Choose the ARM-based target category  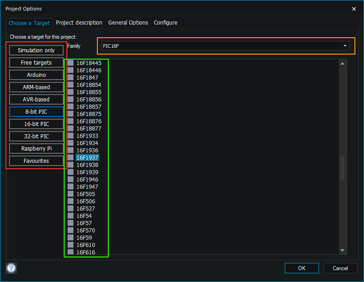[36, 87]
